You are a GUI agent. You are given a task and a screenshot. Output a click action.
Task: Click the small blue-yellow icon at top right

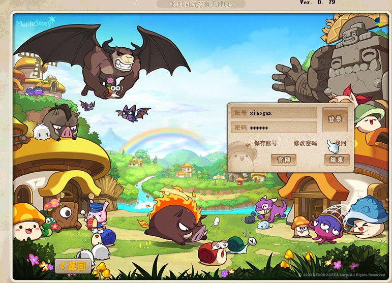coord(380,21)
